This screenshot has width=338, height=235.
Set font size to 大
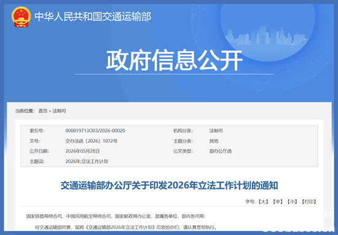(264, 202)
